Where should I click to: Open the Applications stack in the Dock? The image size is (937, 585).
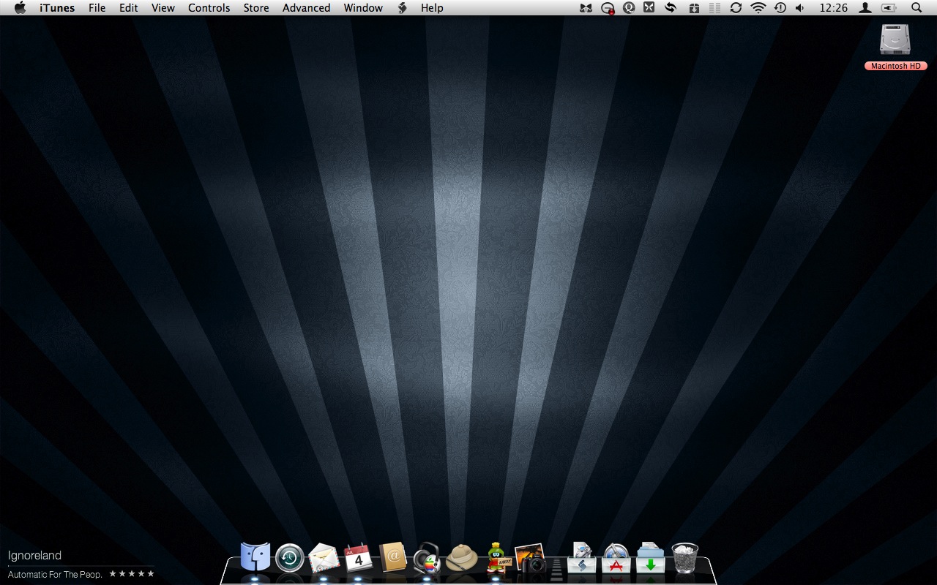point(616,558)
